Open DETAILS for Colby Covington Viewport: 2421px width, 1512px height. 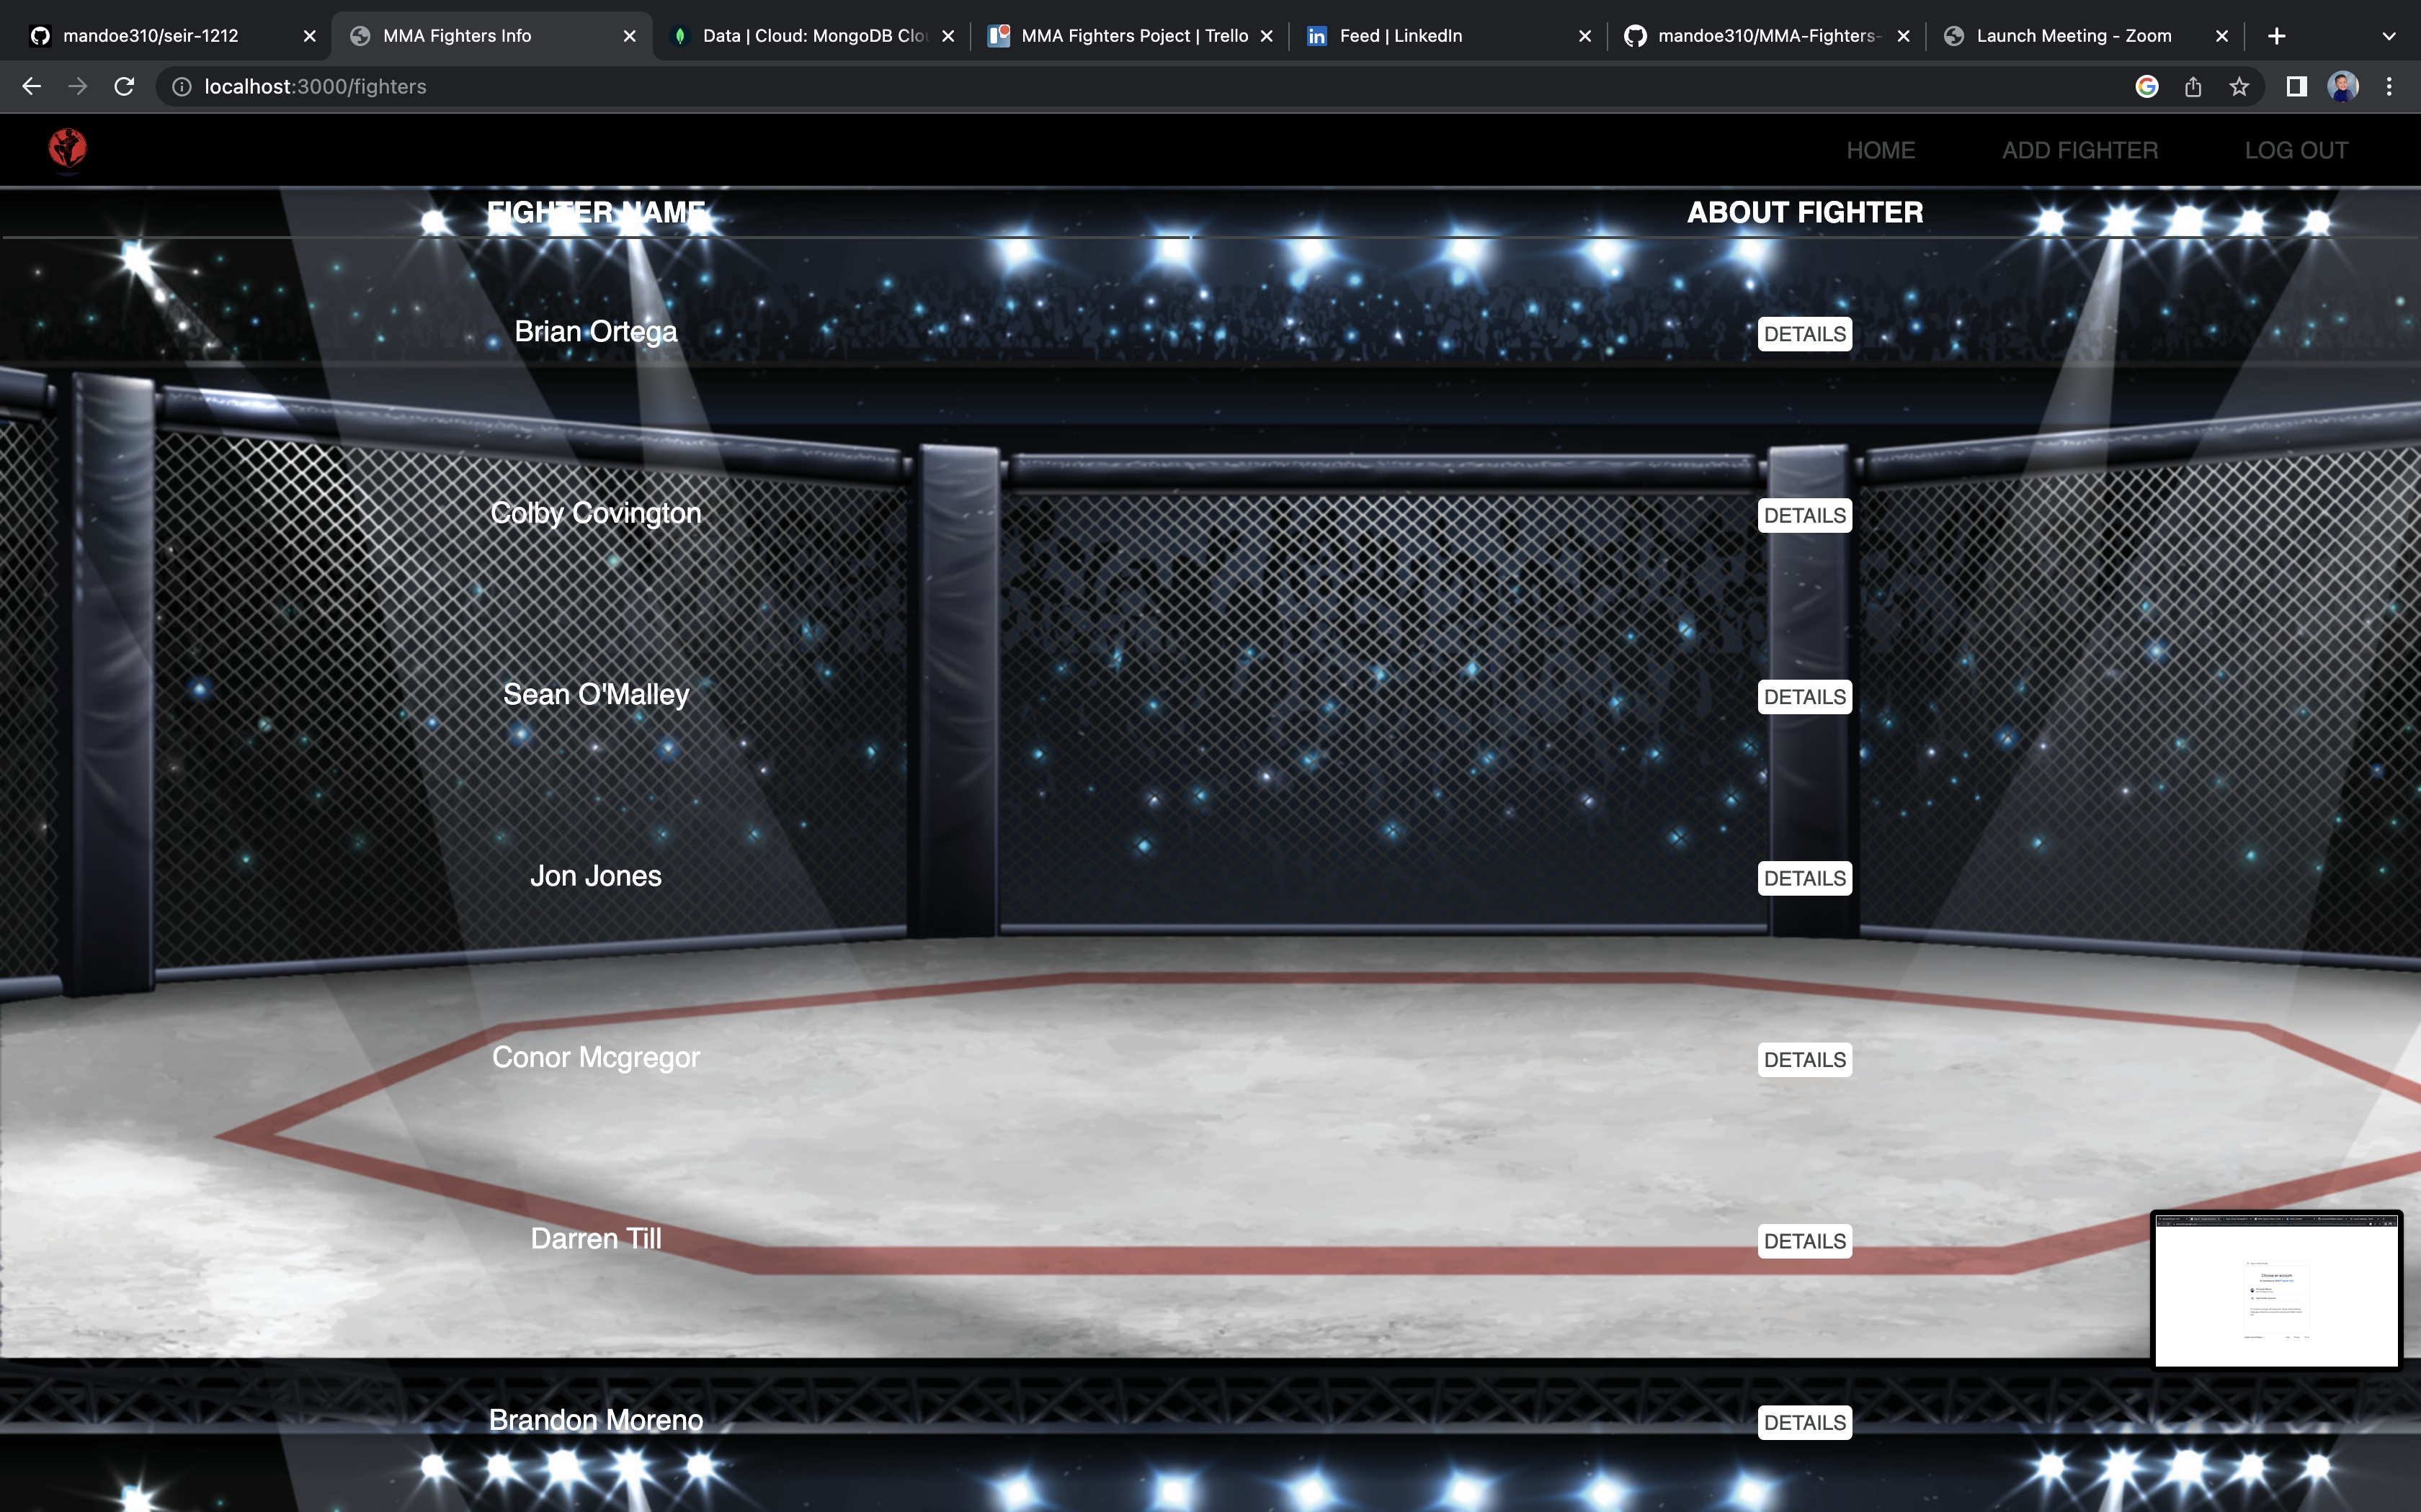tap(1805, 516)
